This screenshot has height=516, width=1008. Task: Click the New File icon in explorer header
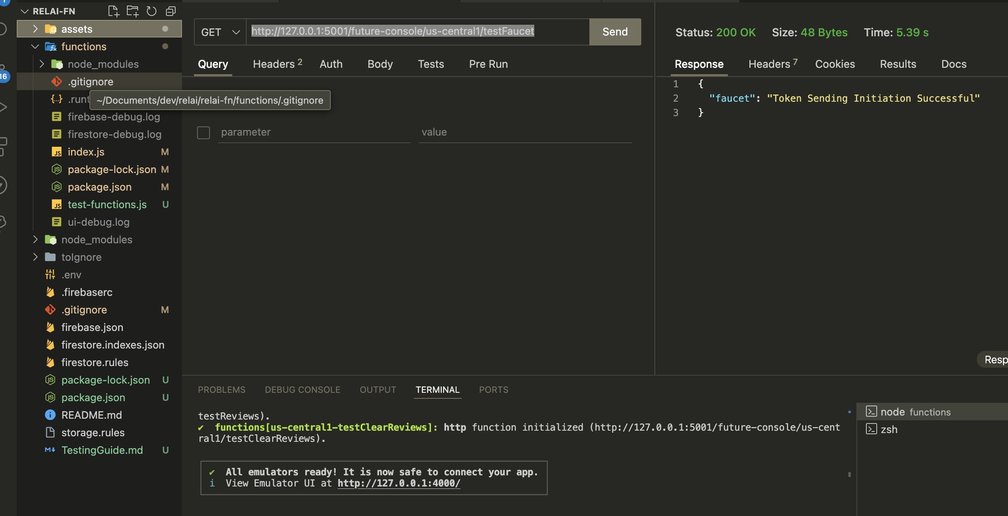[114, 11]
